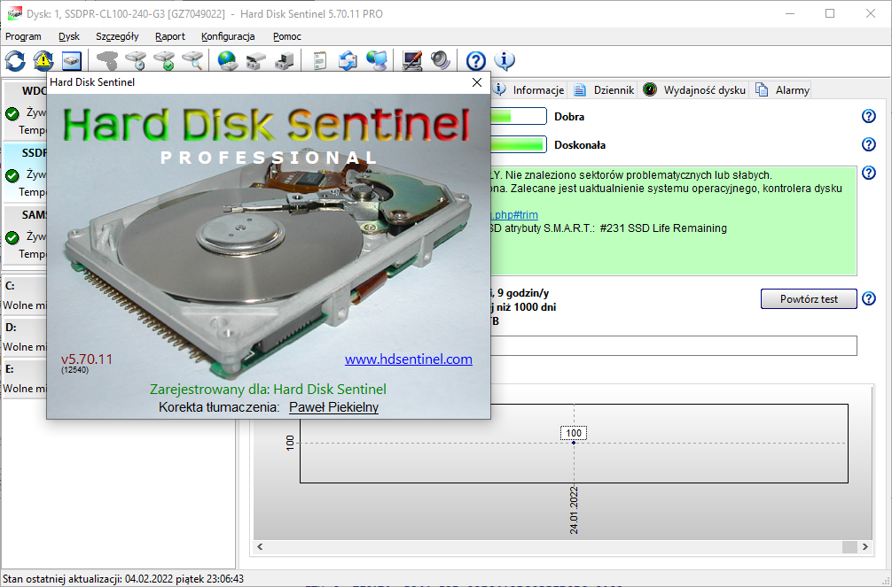The image size is (892, 587).
Task: Click help icon beside Dobra status
Action: (869, 116)
